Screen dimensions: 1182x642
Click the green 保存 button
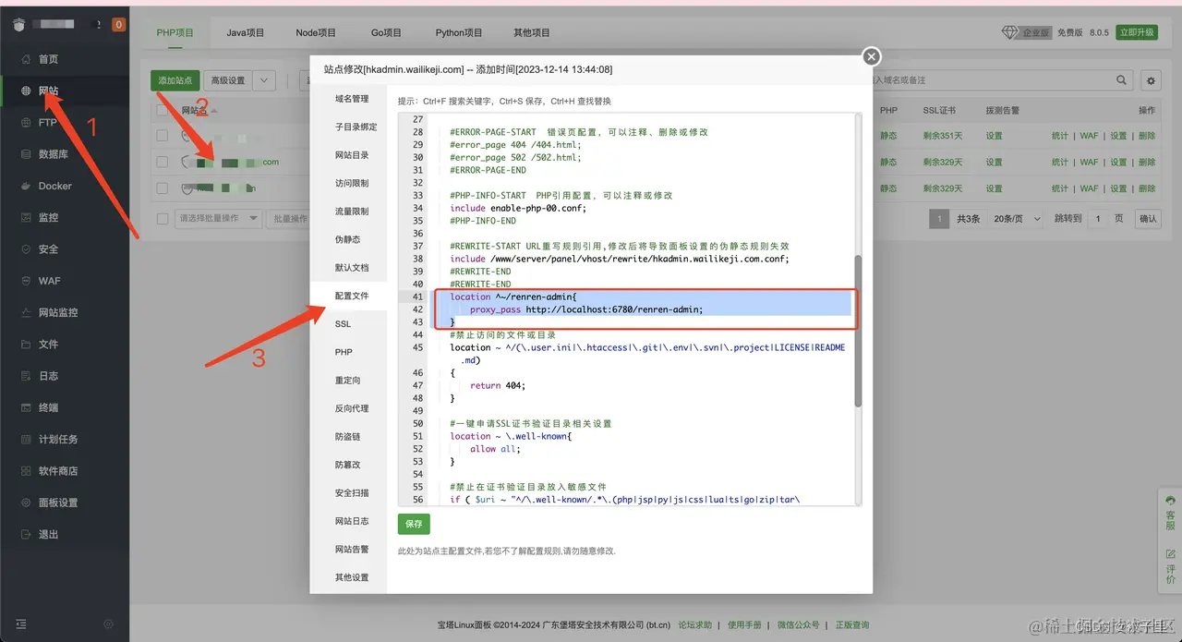point(414,524)
